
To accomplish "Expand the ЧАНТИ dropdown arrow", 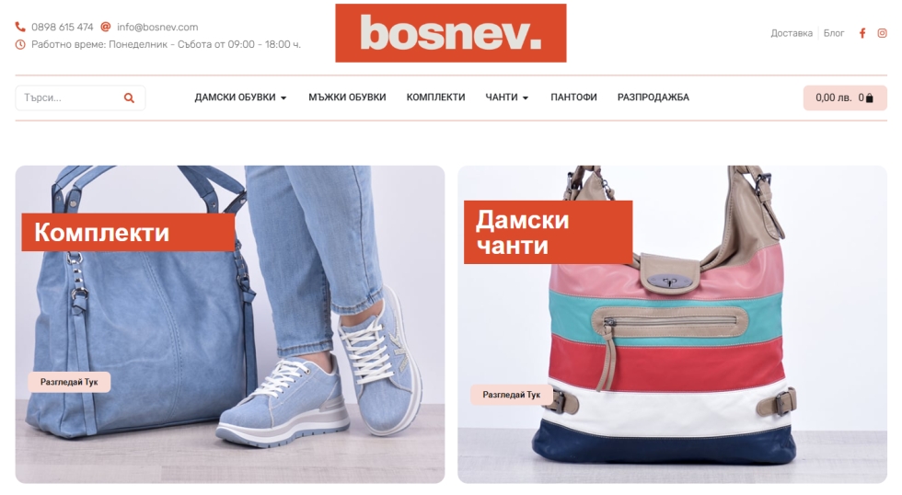I will point(526,98).
